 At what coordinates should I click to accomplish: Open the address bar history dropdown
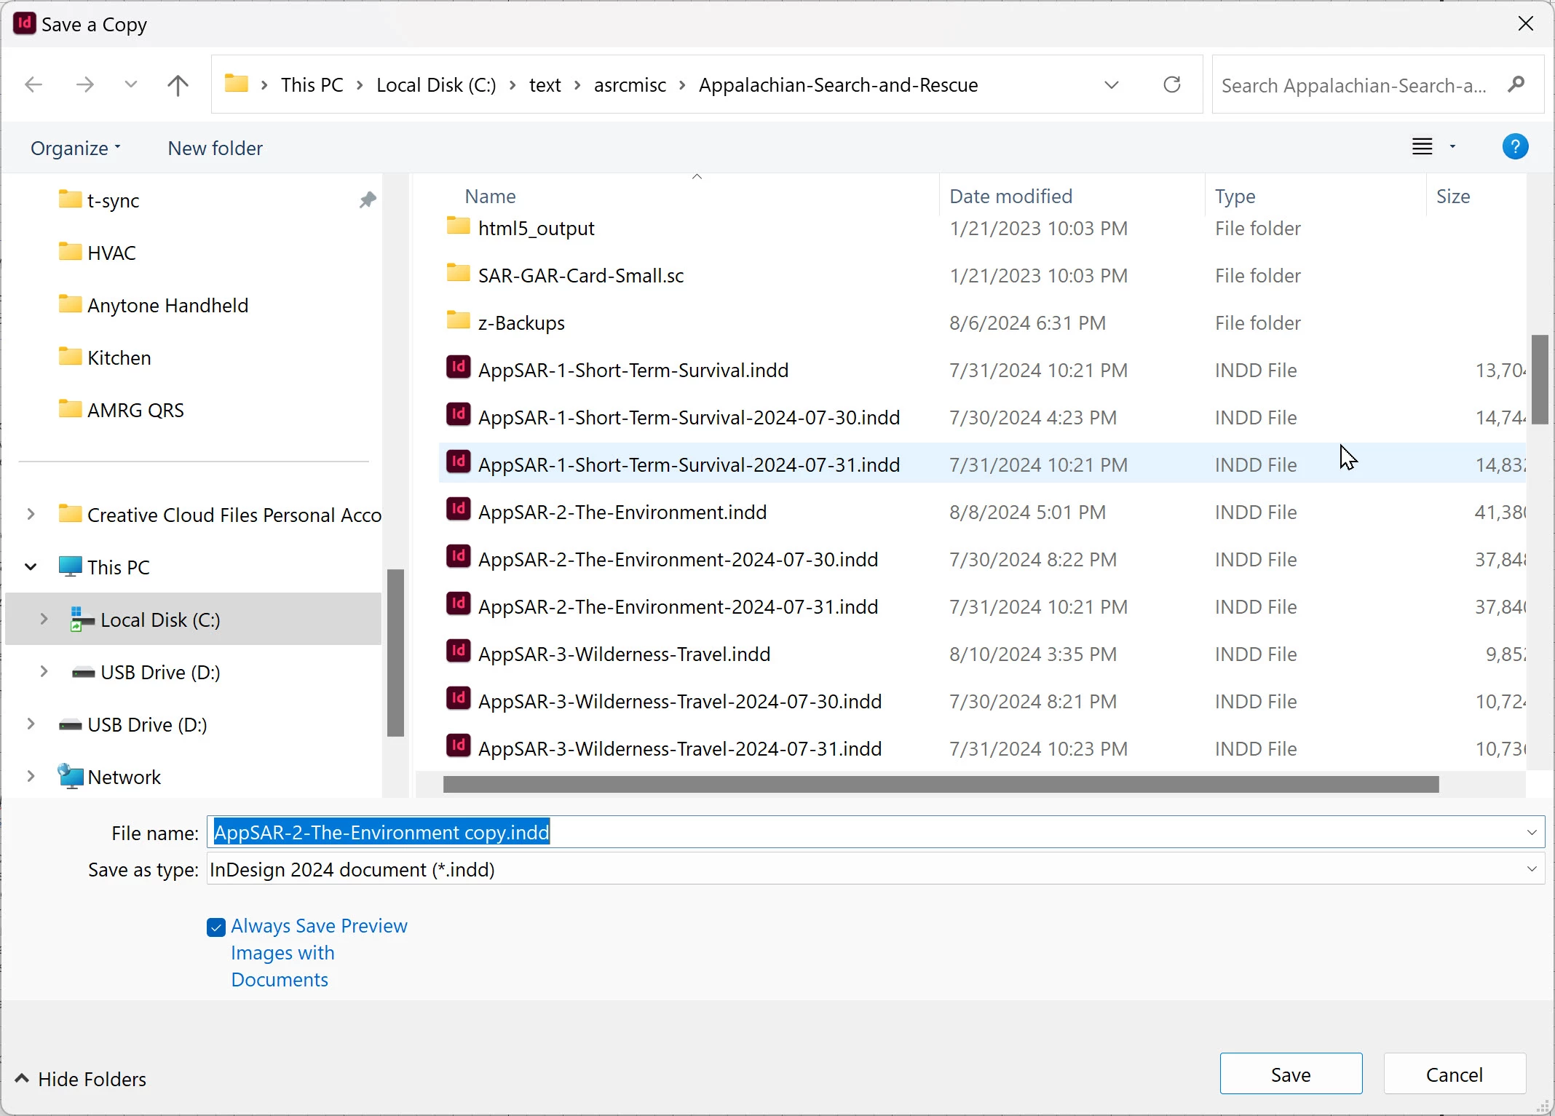[x=1111, y=85]
